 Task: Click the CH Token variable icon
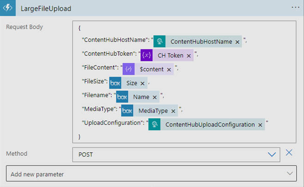pos(147,55)
